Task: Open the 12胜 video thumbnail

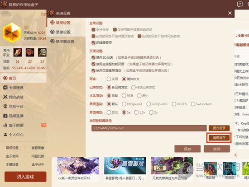Action: click(172, 166)
